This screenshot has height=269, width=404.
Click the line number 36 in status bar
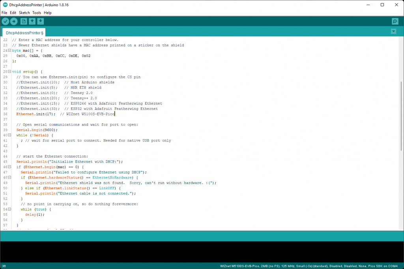4,266
